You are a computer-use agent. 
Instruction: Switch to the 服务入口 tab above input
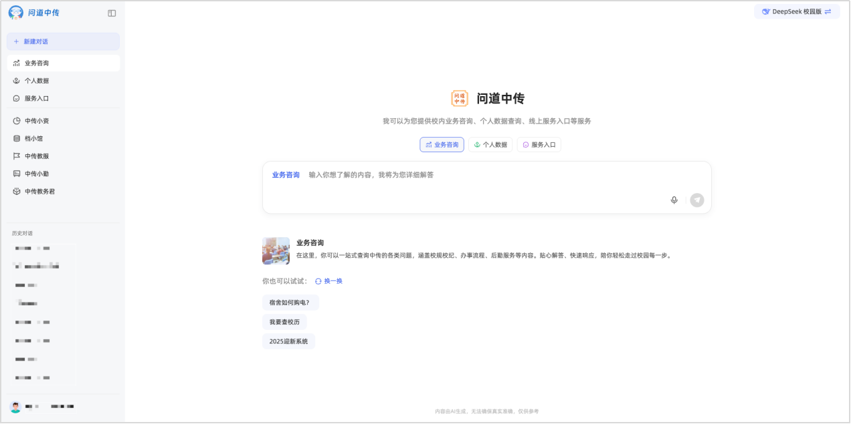pyautogui.click(x=539, y=144)
